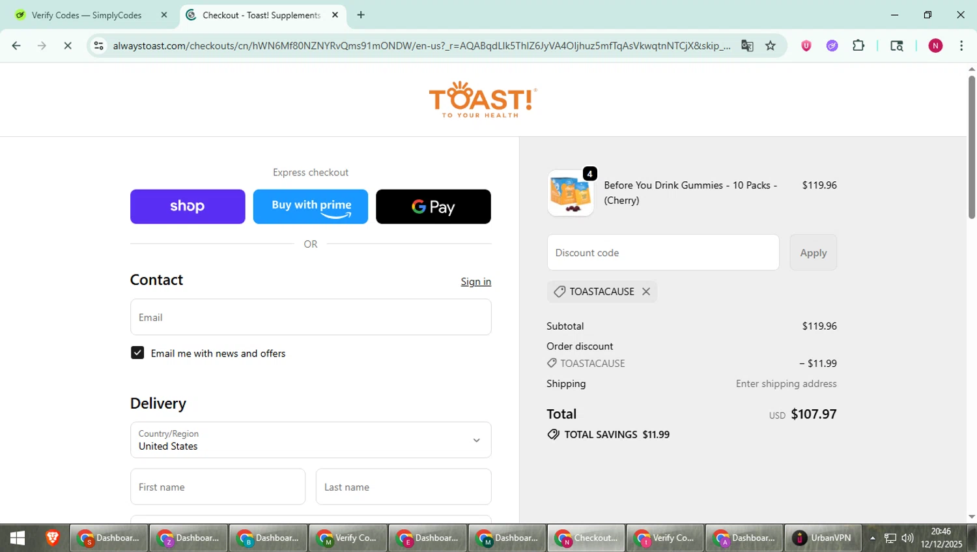
Task: Open the Country/Region dropdown
Action: coord(311,440)
